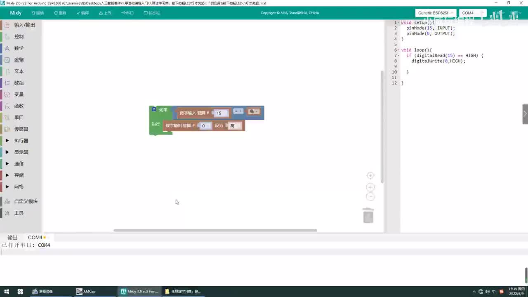The width and height of the screenshot is (528, 297).
Task: Fold the if statement on line 7
Action: click(x=398, y=56)
